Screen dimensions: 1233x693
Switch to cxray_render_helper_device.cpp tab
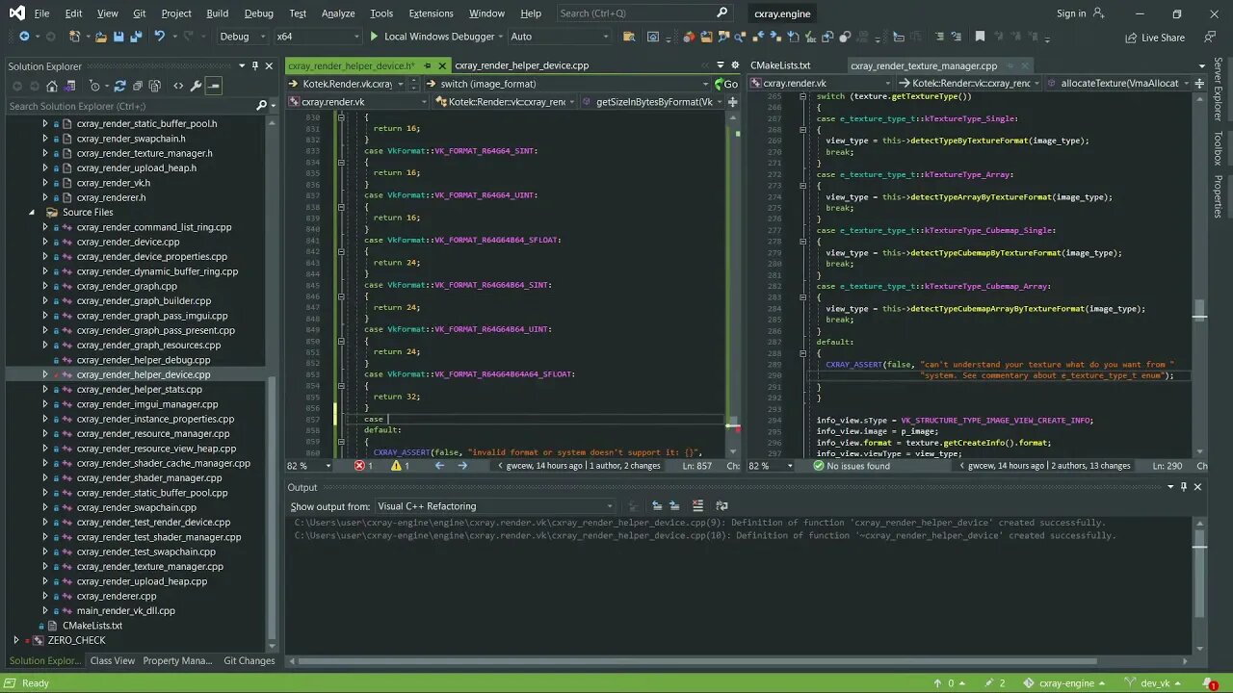pos(521,65)
